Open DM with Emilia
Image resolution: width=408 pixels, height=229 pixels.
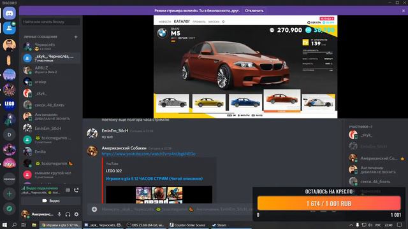51,151
